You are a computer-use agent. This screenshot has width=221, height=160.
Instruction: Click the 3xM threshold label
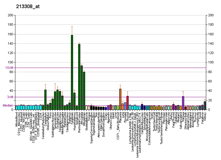point(10,97)
